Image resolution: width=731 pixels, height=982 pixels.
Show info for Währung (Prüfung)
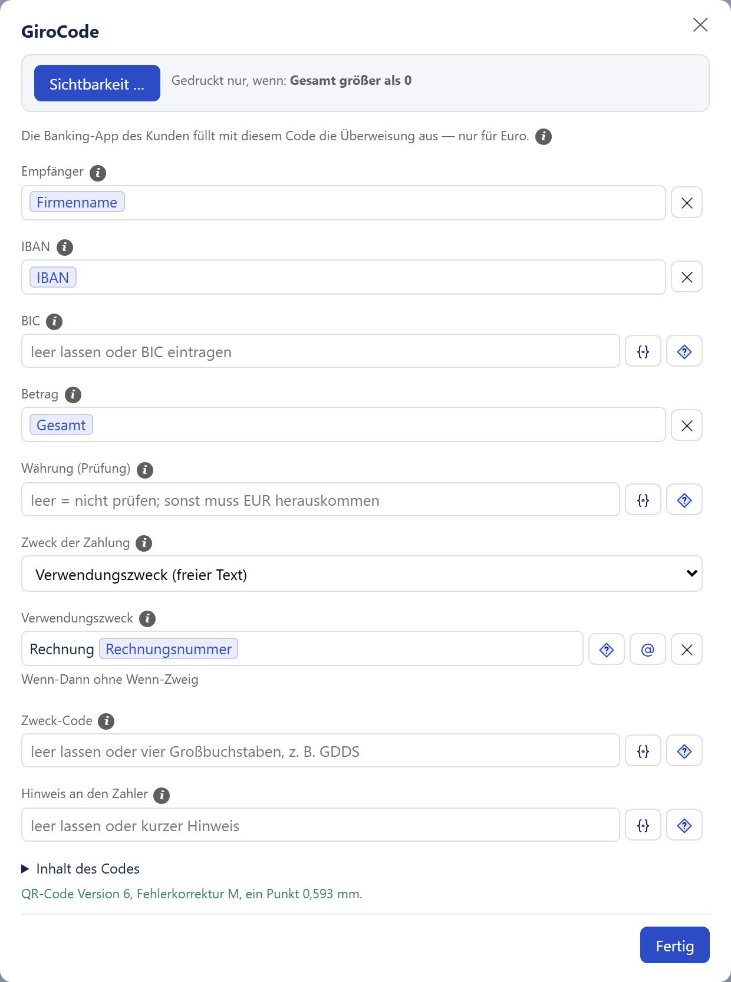point(145,470)
